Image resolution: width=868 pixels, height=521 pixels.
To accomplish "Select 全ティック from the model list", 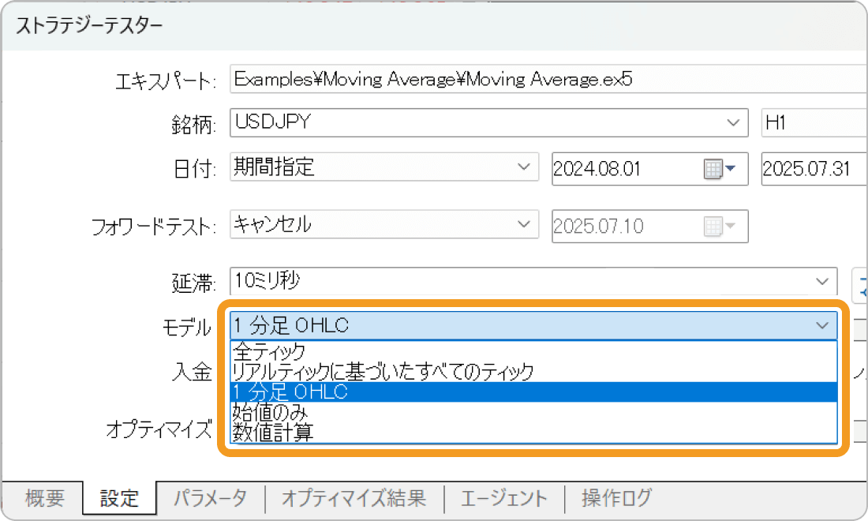I will (x=316, y=352).
